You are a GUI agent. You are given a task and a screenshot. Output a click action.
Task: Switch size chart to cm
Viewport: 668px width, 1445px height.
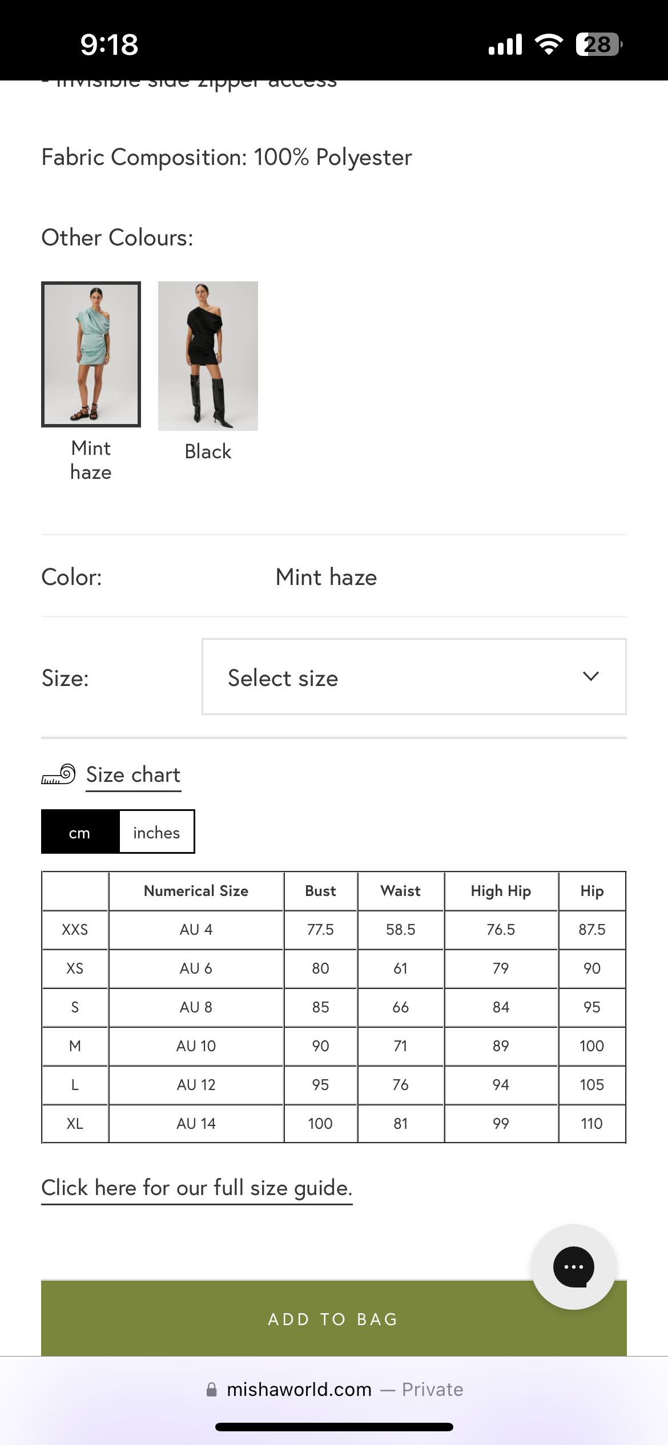[x=80, y=832]
